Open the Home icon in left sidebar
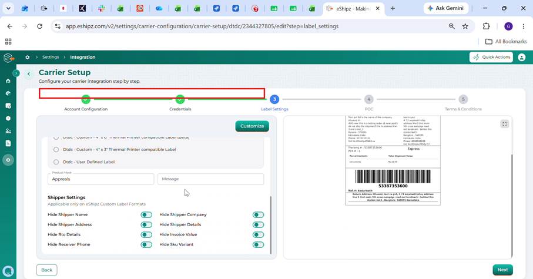This screenshot has height=279, width=533. point(8,81)
